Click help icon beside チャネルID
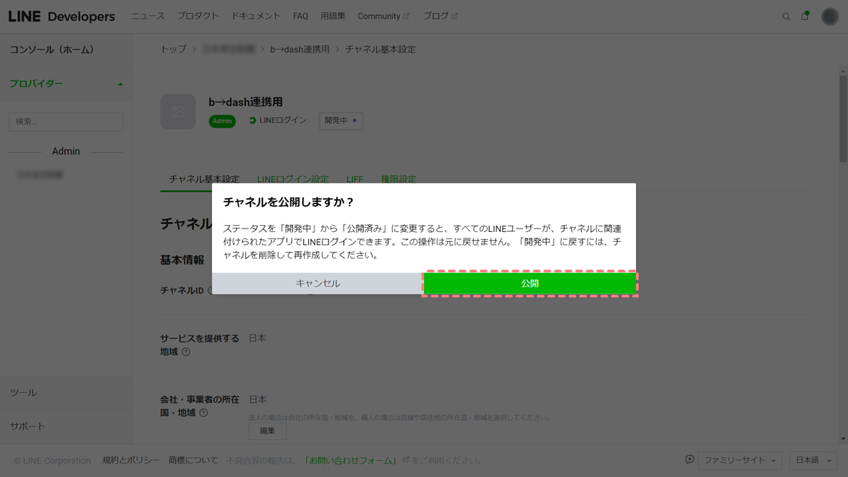This screenshot has width=848, height=477. click(x=211, y=290)
